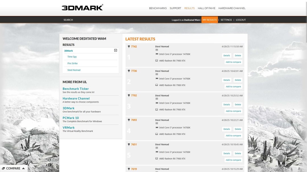The height and width of the screenshot is (172, 307).
Task: Open 3DMark link under More from UL
Action: 69,108
